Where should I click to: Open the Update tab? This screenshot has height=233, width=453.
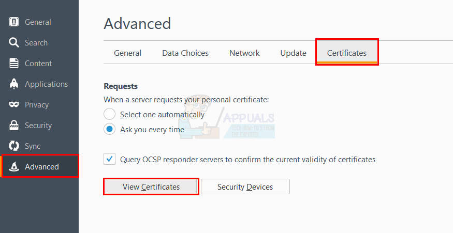293,53
